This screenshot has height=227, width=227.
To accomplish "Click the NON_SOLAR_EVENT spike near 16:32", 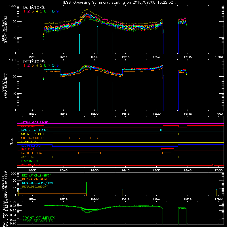I will 161,130.
